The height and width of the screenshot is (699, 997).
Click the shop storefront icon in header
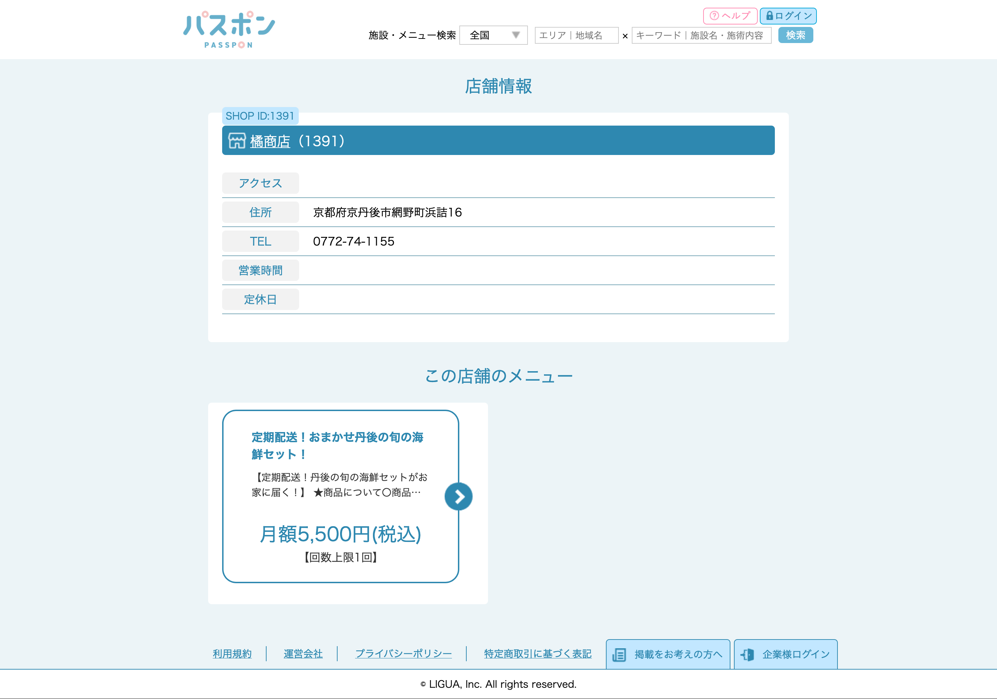click(237, 141)
